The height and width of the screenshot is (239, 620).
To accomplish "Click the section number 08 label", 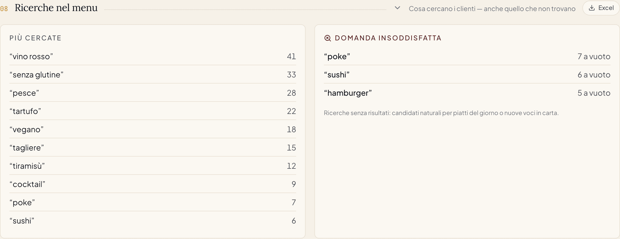I will click(x=4, y=9).
